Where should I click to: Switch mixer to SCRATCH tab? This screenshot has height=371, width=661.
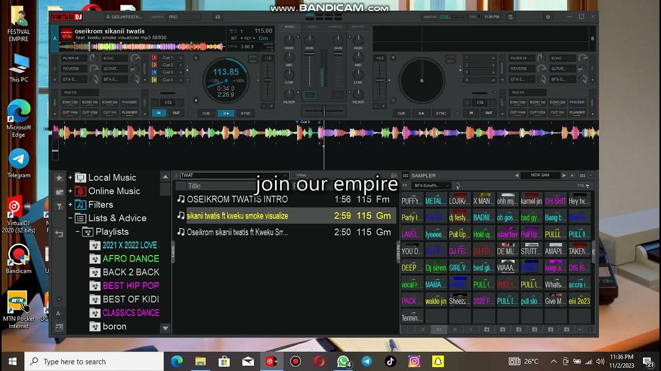tap(336, 26)
